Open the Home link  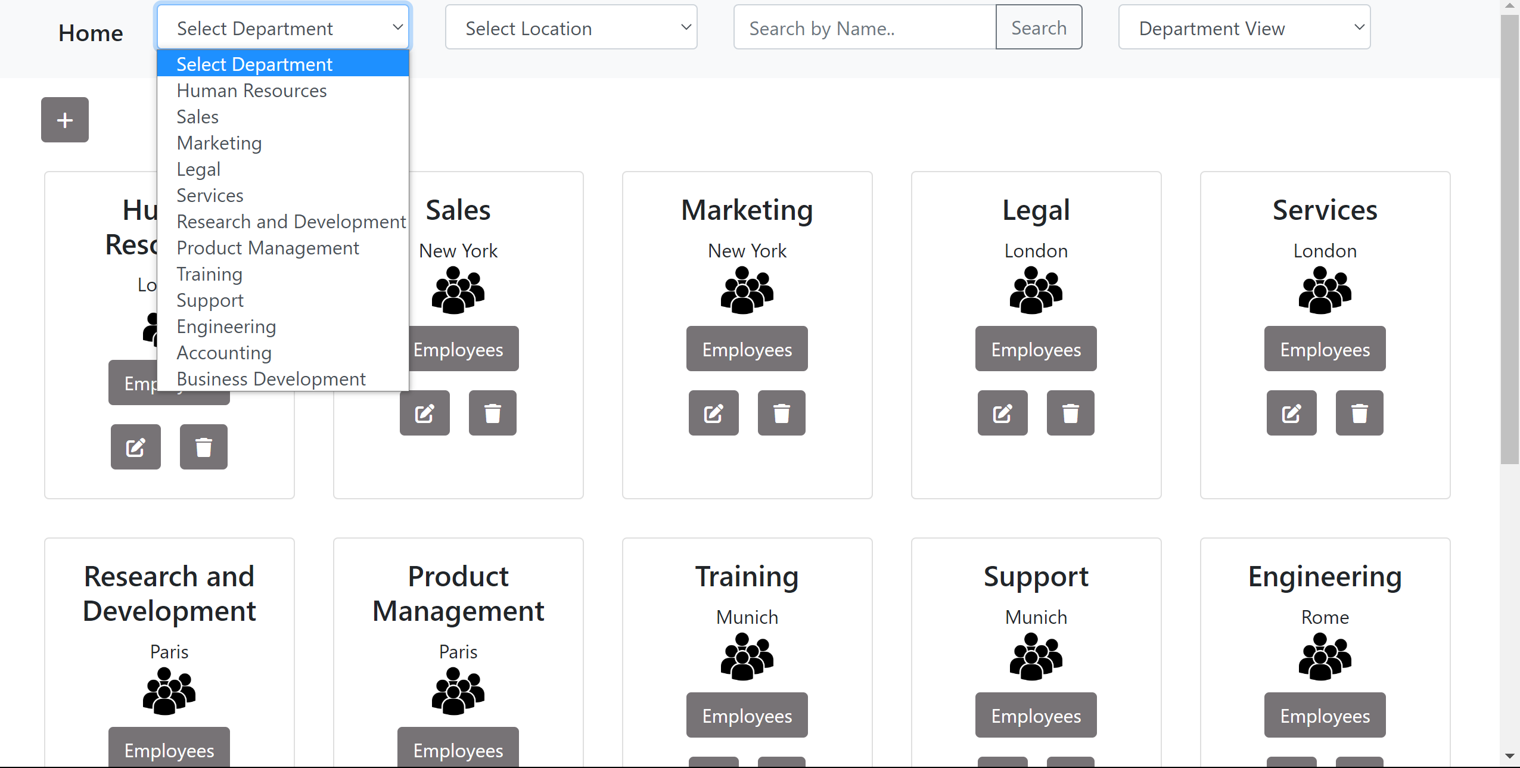coord(91,33)
